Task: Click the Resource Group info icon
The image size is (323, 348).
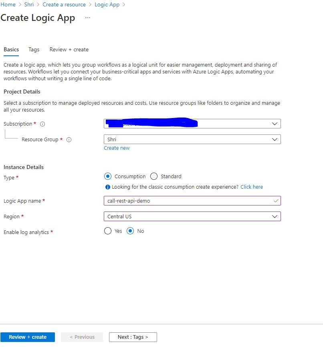Action: pyautogui.click(x=69, y=140)
